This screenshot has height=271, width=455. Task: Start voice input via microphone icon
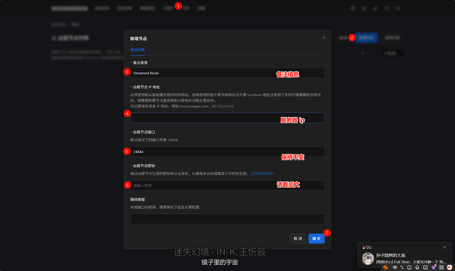417,267
